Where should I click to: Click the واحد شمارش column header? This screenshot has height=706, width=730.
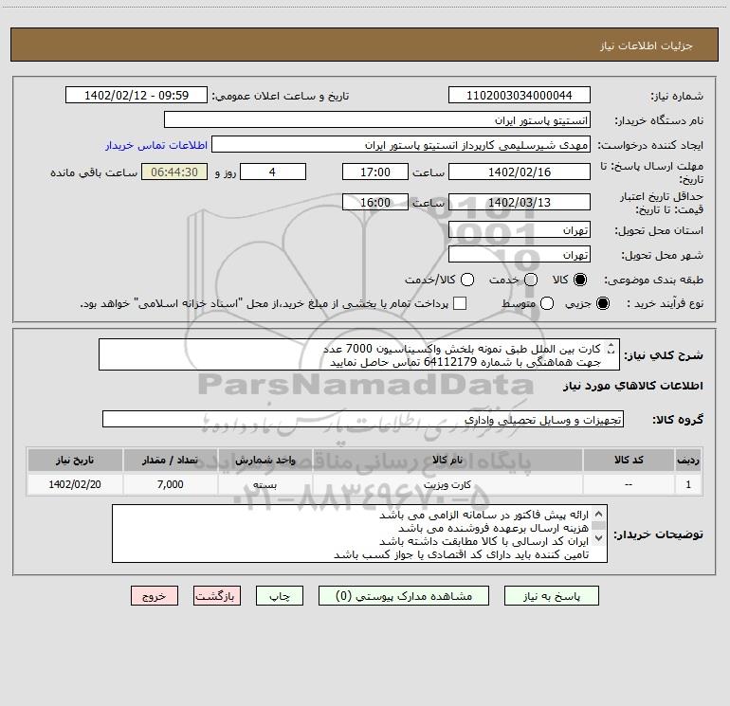pyautogui.click(x=265, y=460)
